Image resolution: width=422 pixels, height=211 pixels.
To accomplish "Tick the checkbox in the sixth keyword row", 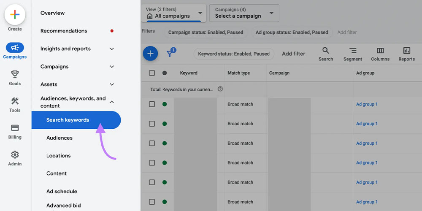I will (x=152, y=202).
